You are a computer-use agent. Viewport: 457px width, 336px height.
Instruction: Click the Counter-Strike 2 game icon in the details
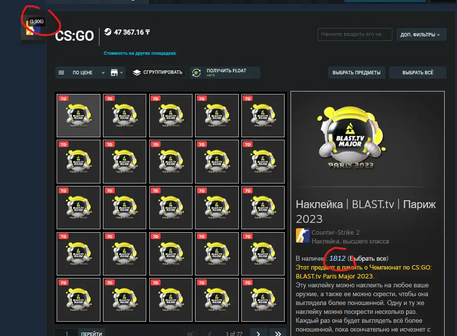[302, 236]
